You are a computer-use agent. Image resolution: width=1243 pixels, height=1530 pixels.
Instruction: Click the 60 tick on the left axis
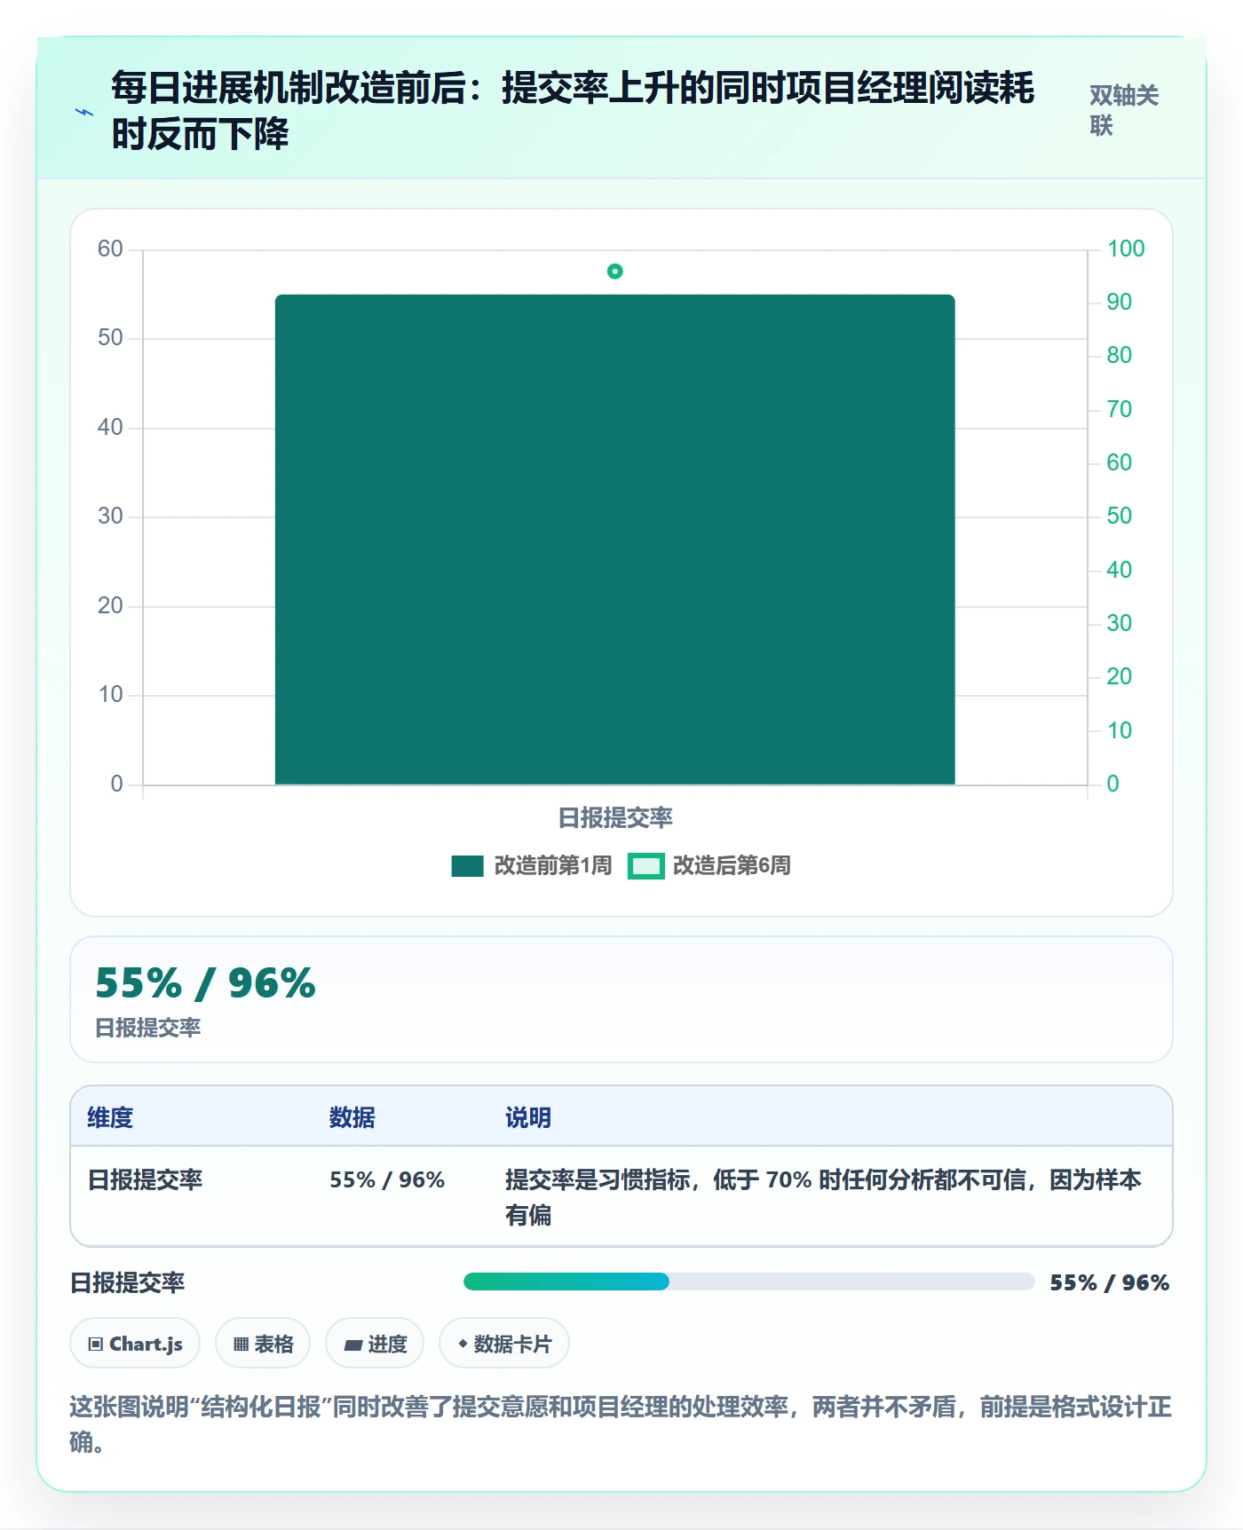(x=110, y=248)
